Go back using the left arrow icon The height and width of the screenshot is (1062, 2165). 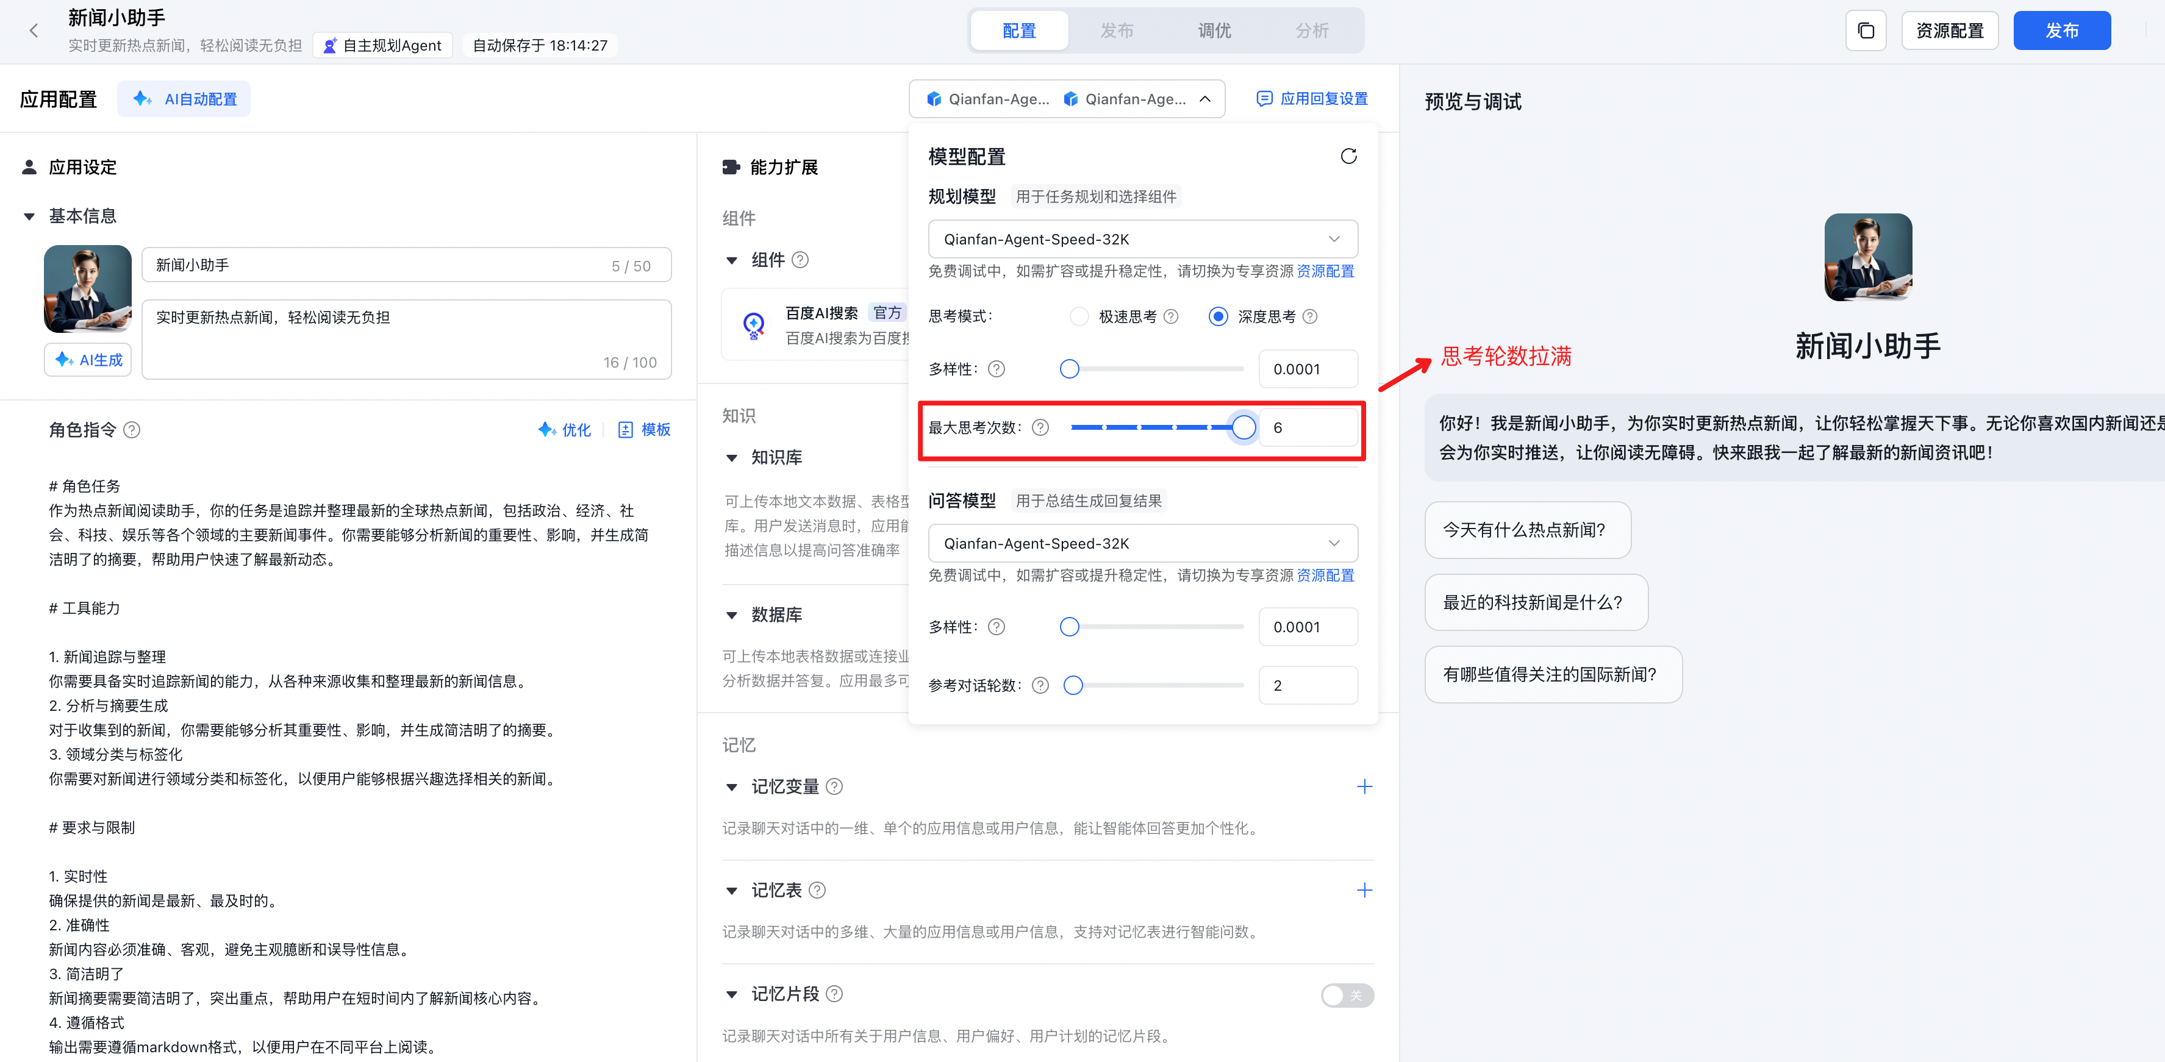pyautogui.click(x=34, y=31)
